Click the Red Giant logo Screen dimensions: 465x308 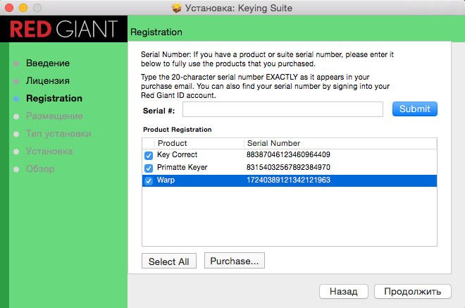63,29
